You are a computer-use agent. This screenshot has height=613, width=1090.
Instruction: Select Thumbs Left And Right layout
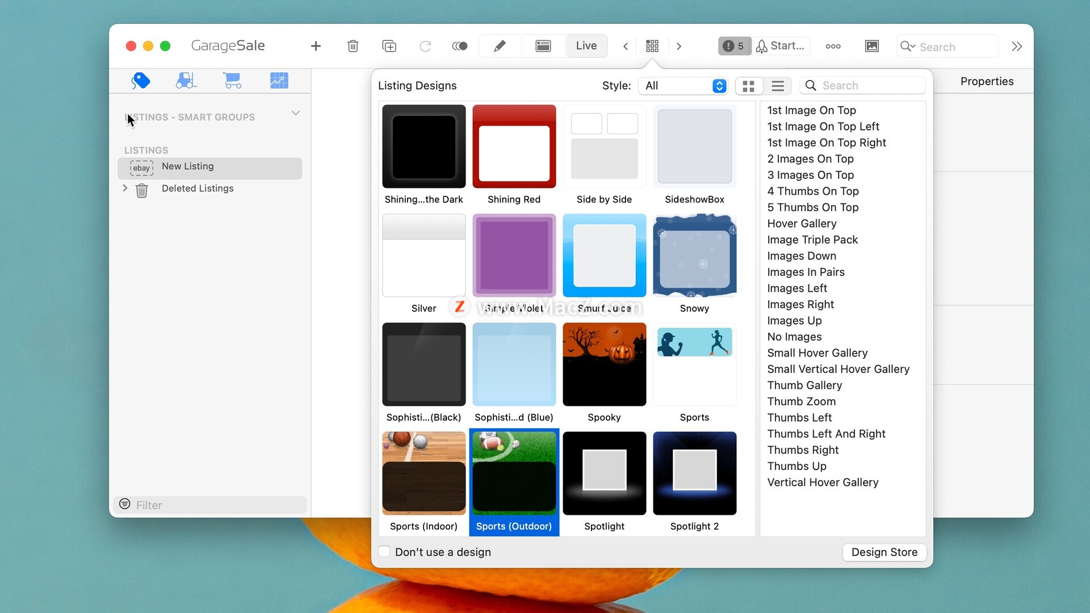[x=826, y=434]
